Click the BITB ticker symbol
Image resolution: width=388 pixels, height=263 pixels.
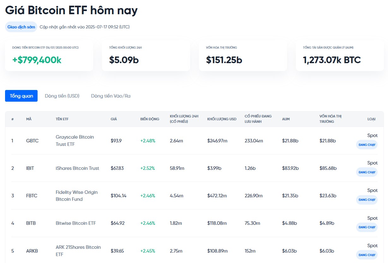(x=31, y=223)
